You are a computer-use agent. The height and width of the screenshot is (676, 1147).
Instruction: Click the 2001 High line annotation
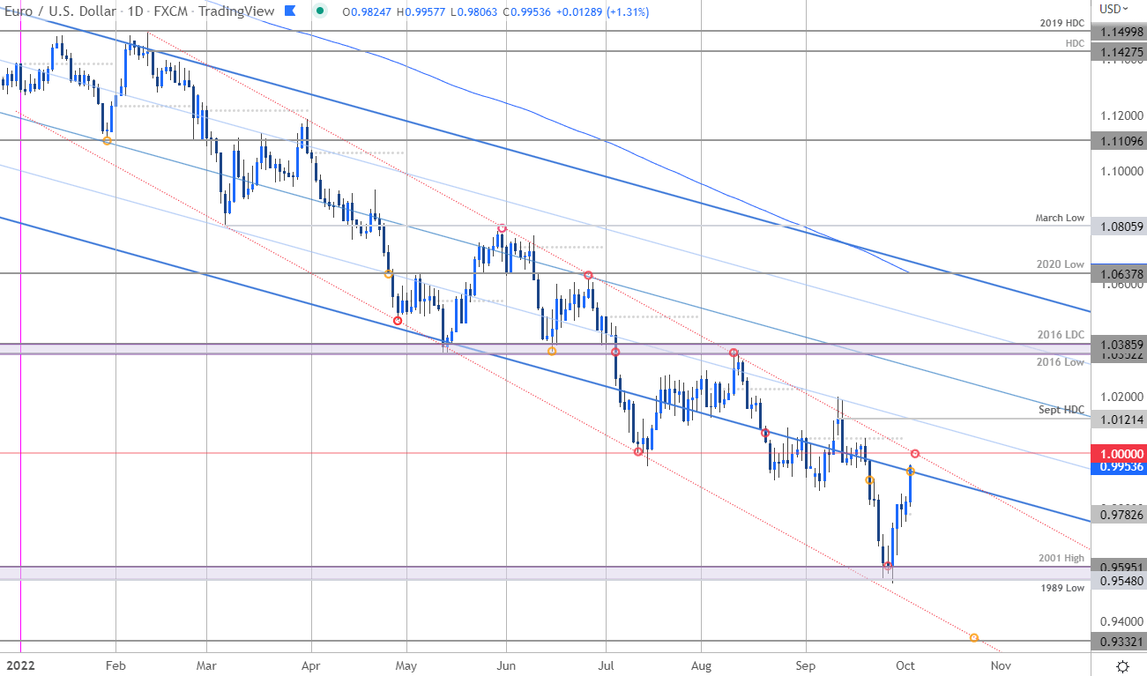click(1062, 558)
